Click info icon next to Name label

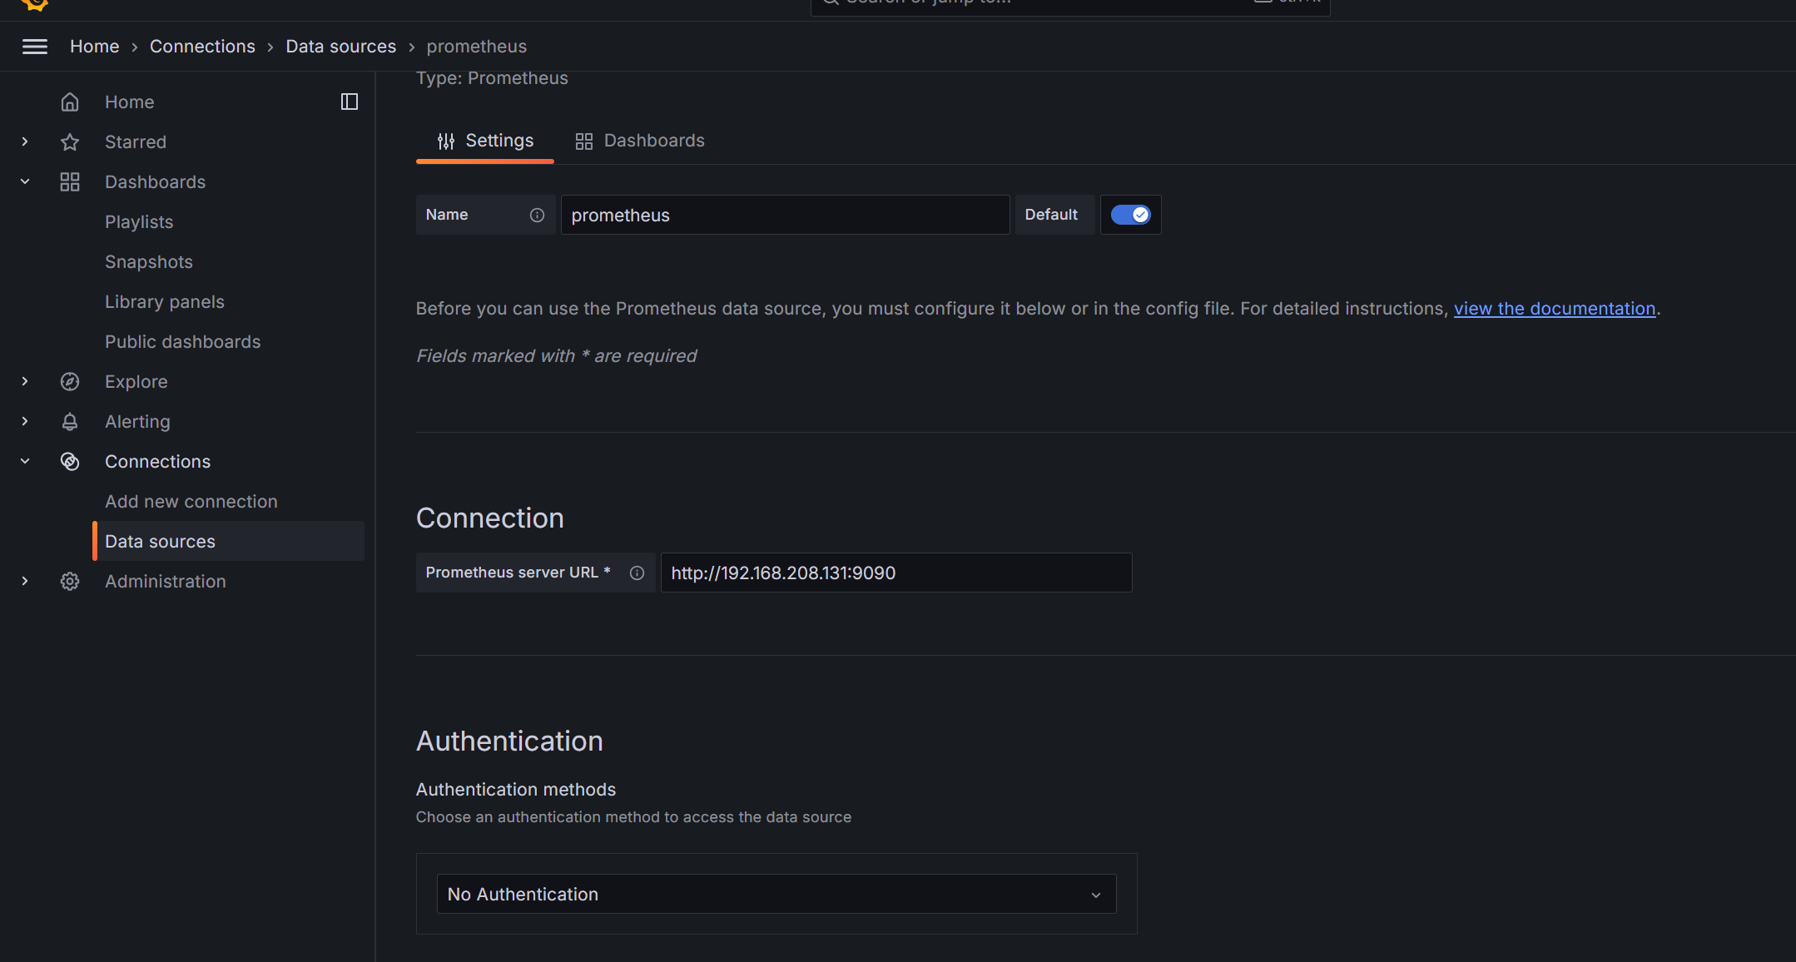coord(537,216)
